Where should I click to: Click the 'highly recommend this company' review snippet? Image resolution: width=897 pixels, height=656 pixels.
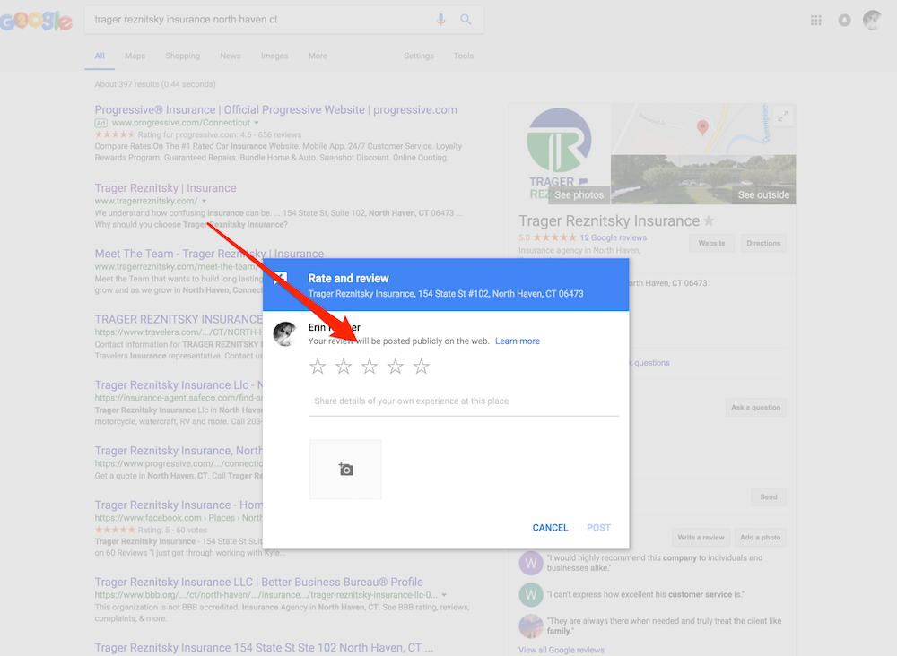[655, 563]
